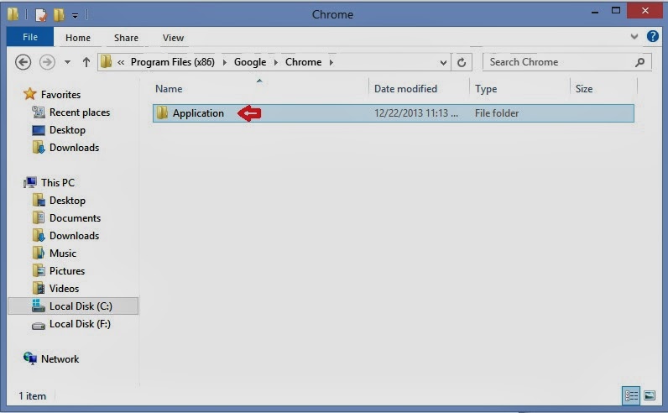
Task: Open Downloads under Favorites
Action: pyautogui.click(x=74, y=148)
